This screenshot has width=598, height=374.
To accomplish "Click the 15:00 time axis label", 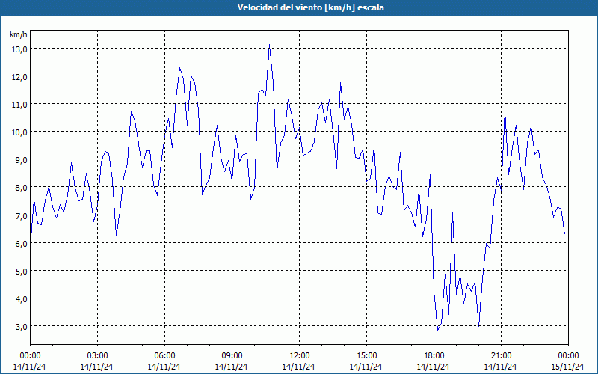I will coord(366,356).
